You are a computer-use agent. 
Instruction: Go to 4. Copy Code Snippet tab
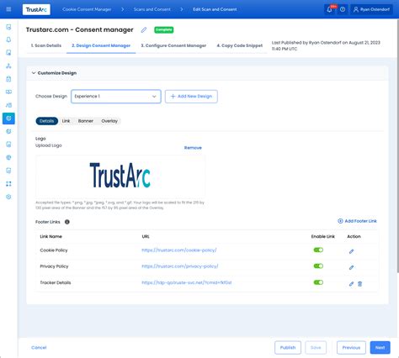pyautogui.click(x=240, y=45)
